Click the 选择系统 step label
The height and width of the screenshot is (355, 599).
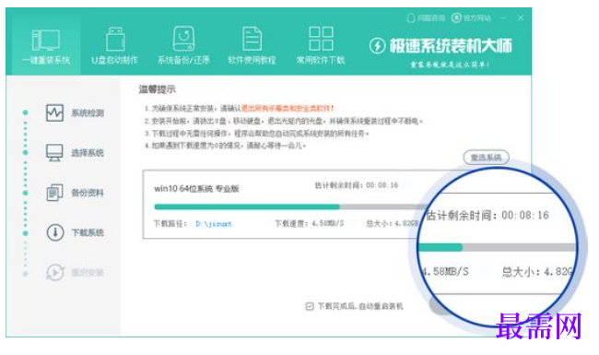88,153
